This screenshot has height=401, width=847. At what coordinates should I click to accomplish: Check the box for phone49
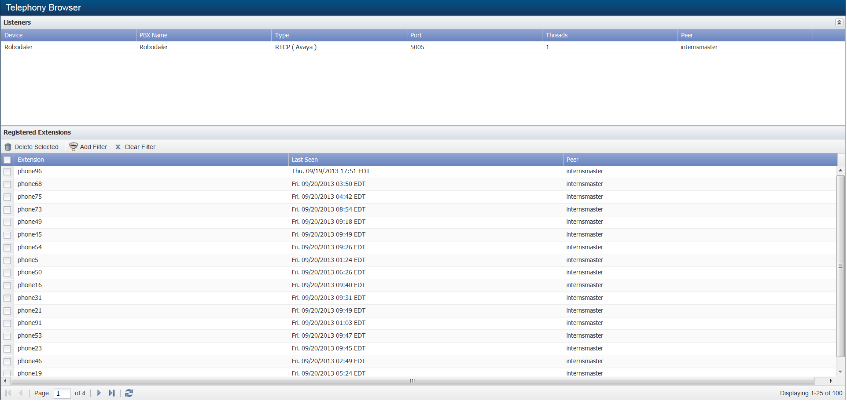7,222
